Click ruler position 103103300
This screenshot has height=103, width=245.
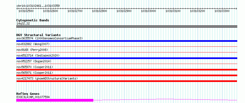[222, 11]
